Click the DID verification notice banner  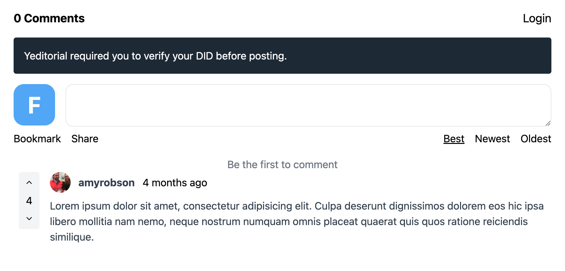click(x=282, y=56)
